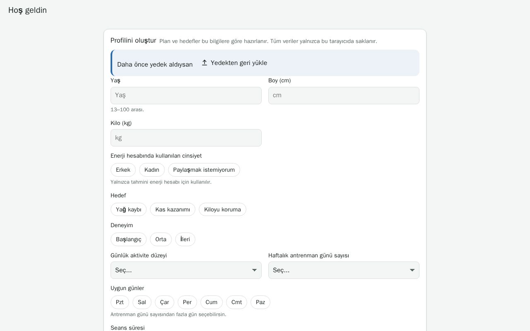Choose Kadın as gender
This screenshot has width=530, height=331.
[x=152, y=170]
